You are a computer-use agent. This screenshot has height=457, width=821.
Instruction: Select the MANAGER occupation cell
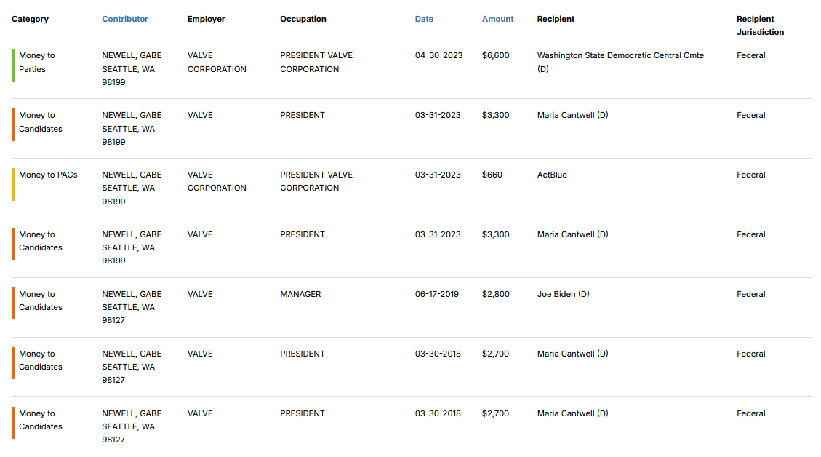coord(300,294)
